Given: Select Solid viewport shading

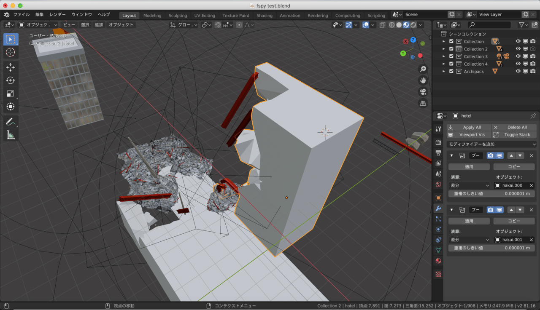Looking at the screenshot, I should click(399, 25).
